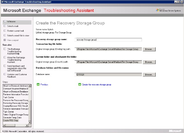Open the View a report item
The width and height of the screenshot is (184, 133).
pyautogui.click(x=13, y=40)
